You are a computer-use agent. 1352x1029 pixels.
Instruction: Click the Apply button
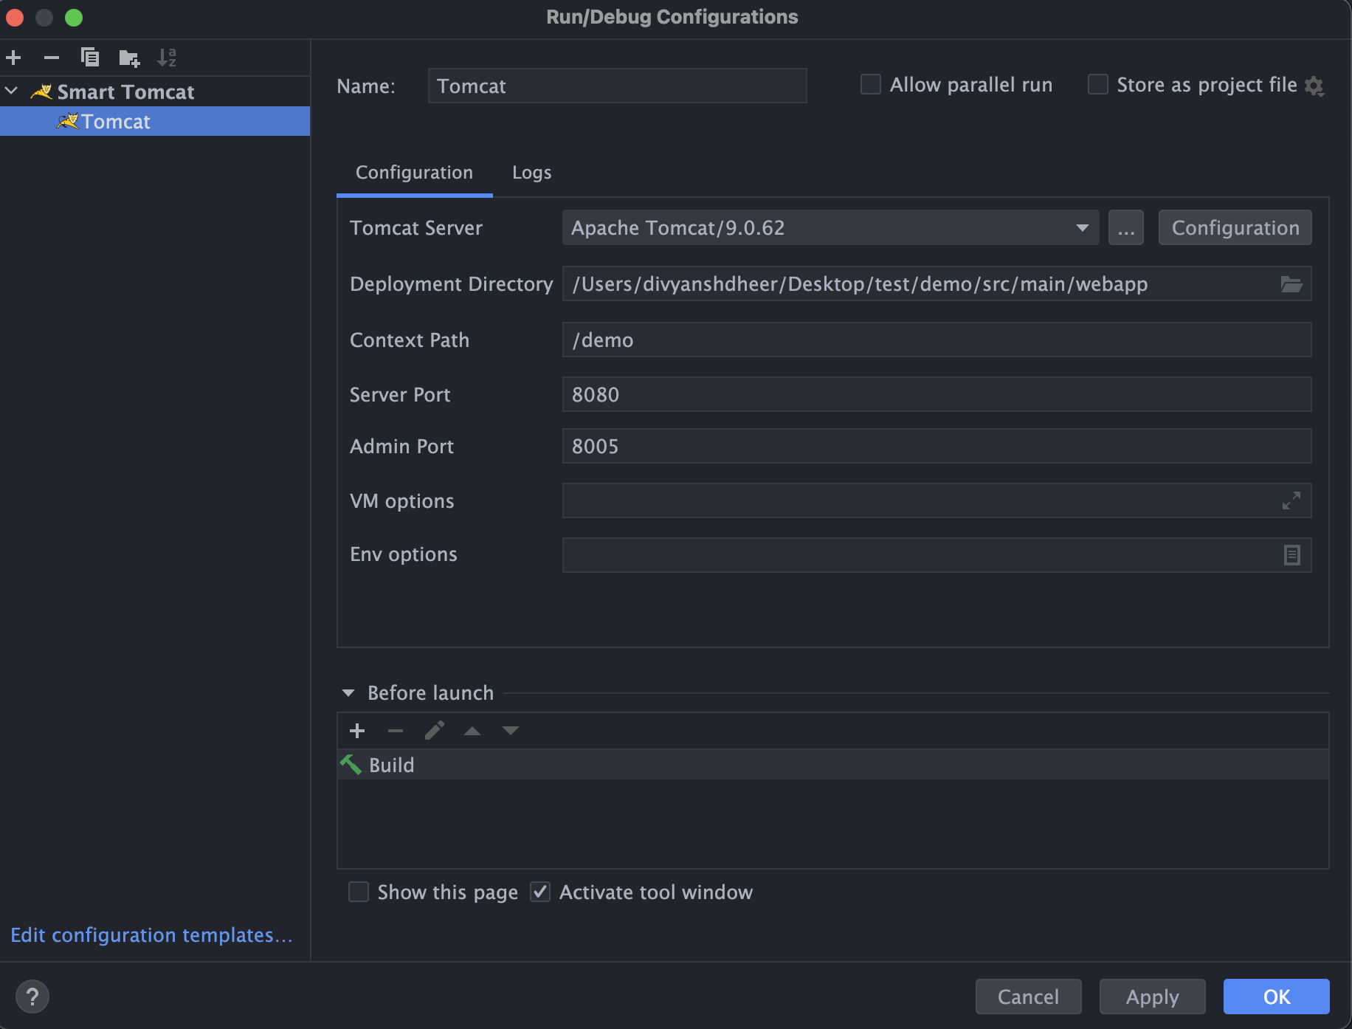1152,997
